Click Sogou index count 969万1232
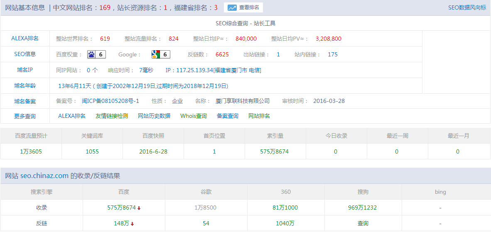Viewport: 491px width, 232px height. point(362,208)
